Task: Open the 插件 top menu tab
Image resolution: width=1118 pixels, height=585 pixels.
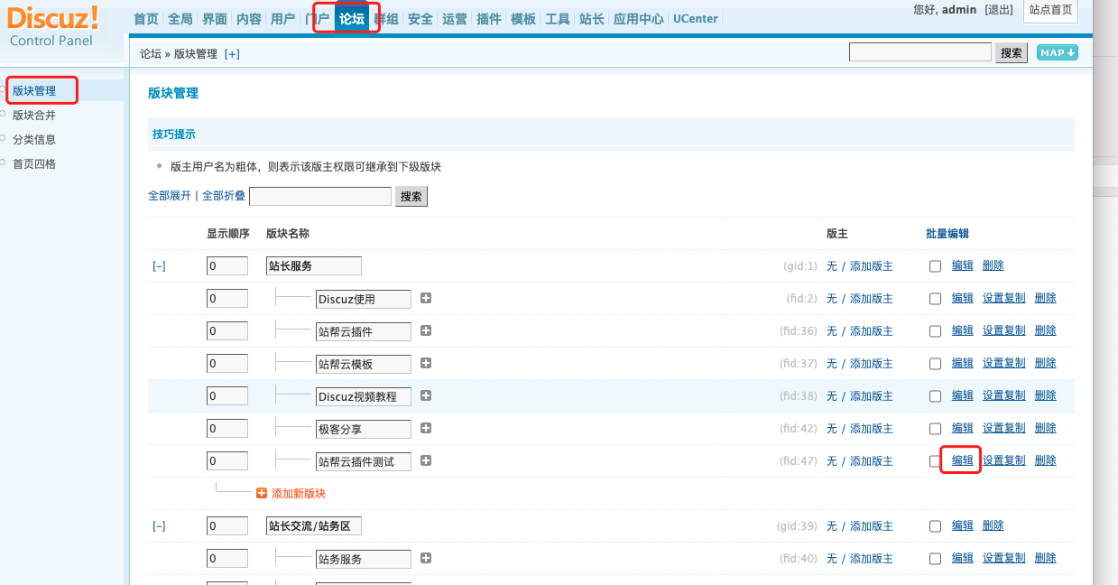Action: [x=488, y=19]
